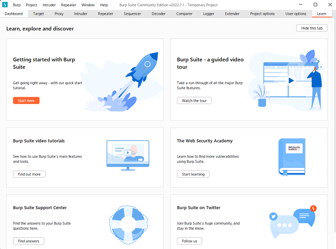
Task: Click the Web Security Academy book icon
Action: [292, 157]
